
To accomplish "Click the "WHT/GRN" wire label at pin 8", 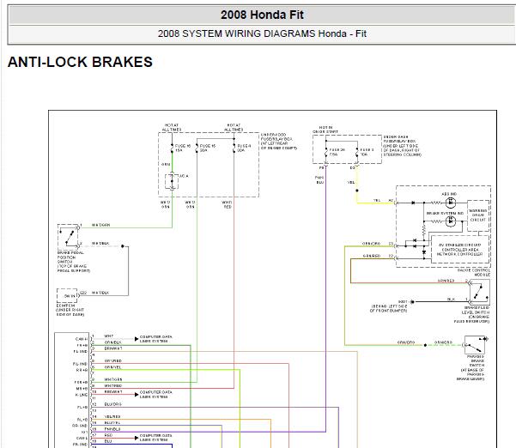I will point(113,379).
